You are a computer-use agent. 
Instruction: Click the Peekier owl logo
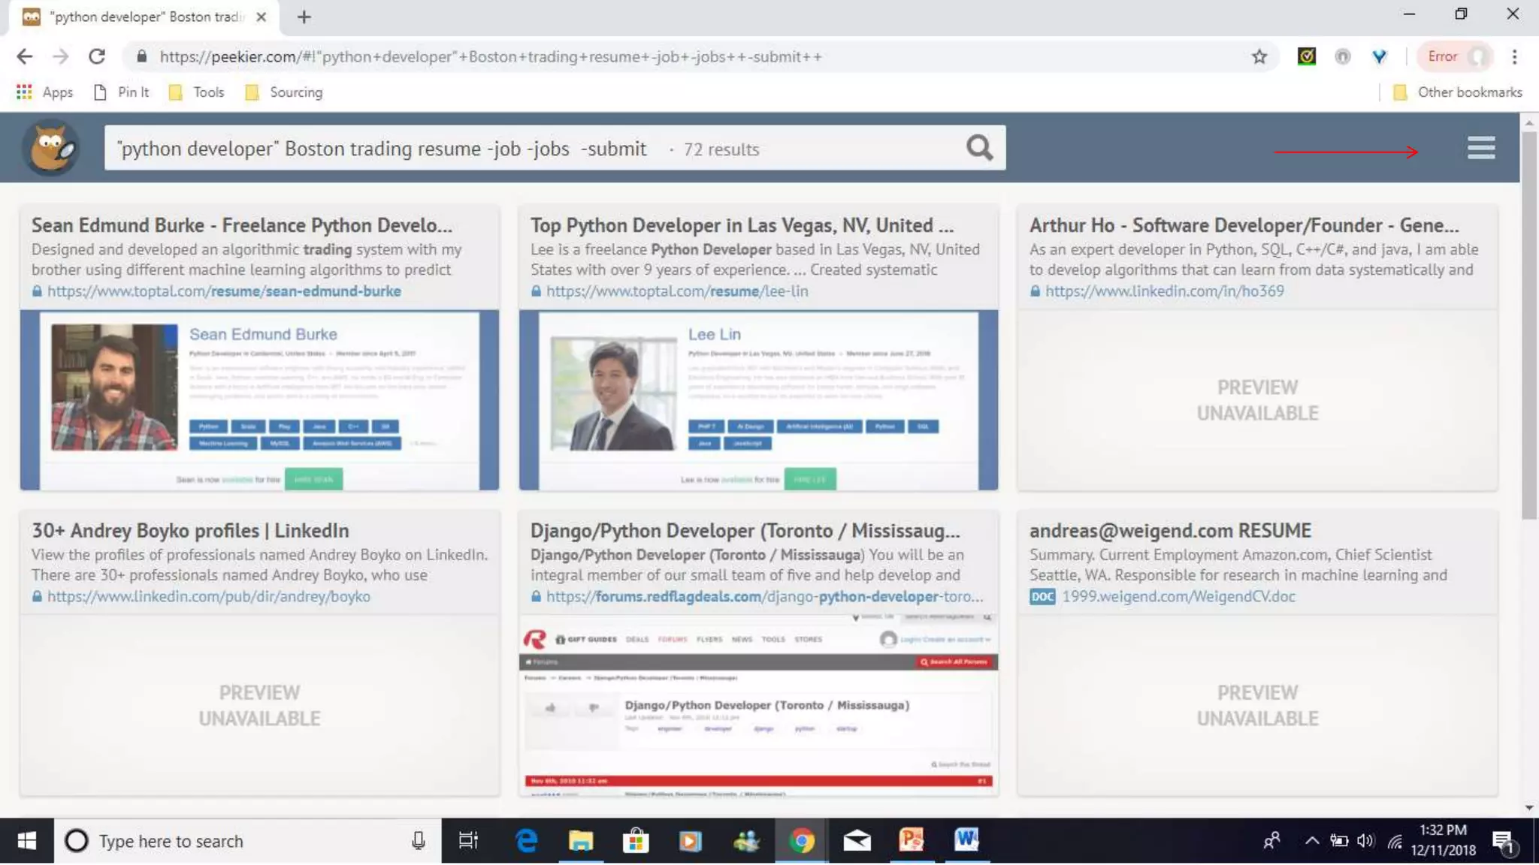tap(51, 148)
